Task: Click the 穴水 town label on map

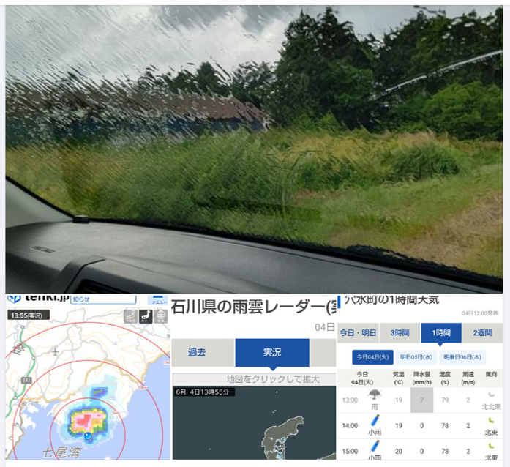Action: (31, 403)
